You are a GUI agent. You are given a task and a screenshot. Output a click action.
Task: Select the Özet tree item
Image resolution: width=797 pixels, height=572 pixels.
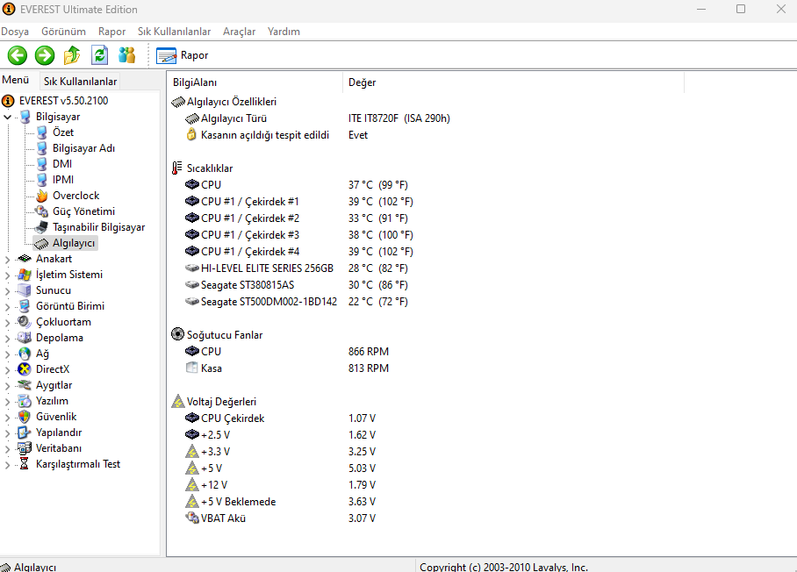pyautogui.click(x=63, y=132)
